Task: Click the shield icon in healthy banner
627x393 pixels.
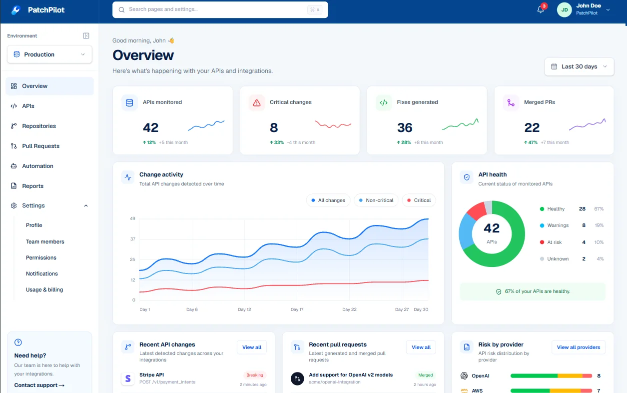Action: pos(498,291)
